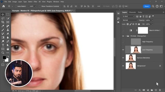Select the Blur tool
The image size is (165, 92).
[8, 38]
